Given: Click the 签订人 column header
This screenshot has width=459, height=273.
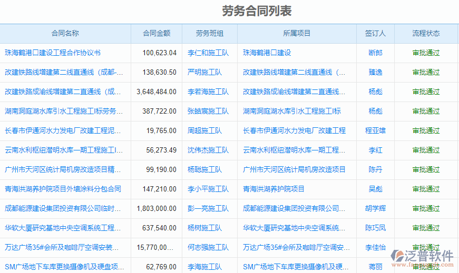Looking at the screenshot, I should (375, 33).
